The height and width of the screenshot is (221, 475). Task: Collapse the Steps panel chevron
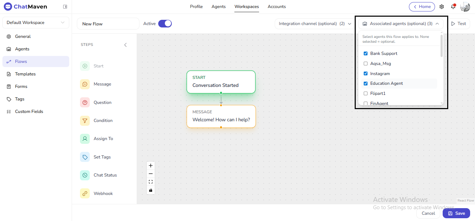point(126,45)
